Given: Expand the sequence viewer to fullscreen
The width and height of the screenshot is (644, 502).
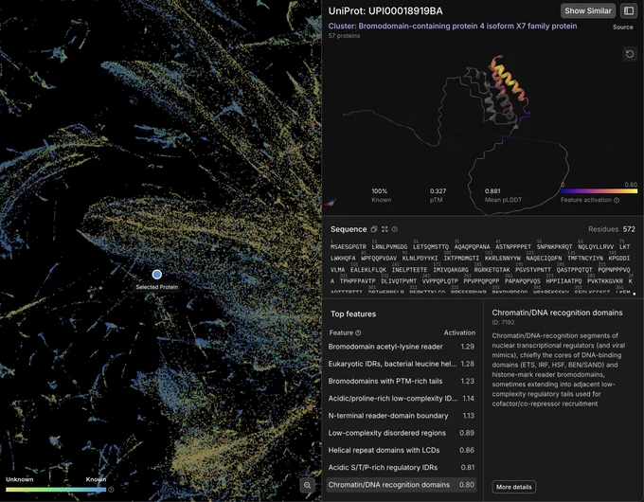Looking at the screenshot, I should pyautogui.click(x=385, y=229).
